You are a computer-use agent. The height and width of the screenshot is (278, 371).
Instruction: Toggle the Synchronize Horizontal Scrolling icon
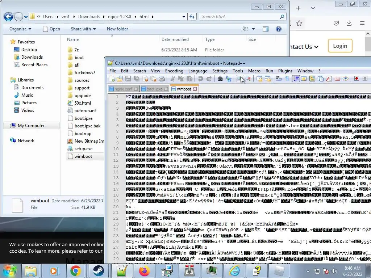268,79
